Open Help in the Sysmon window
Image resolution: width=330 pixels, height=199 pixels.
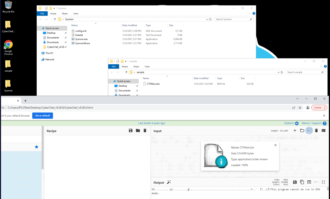coord(254,14)
